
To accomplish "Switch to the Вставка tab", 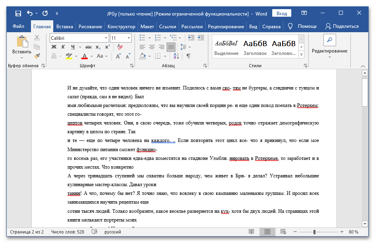I will point(65,27).
